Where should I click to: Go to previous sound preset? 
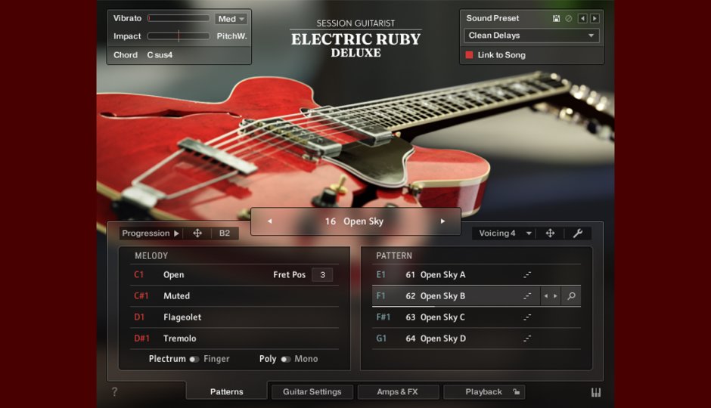582,19
